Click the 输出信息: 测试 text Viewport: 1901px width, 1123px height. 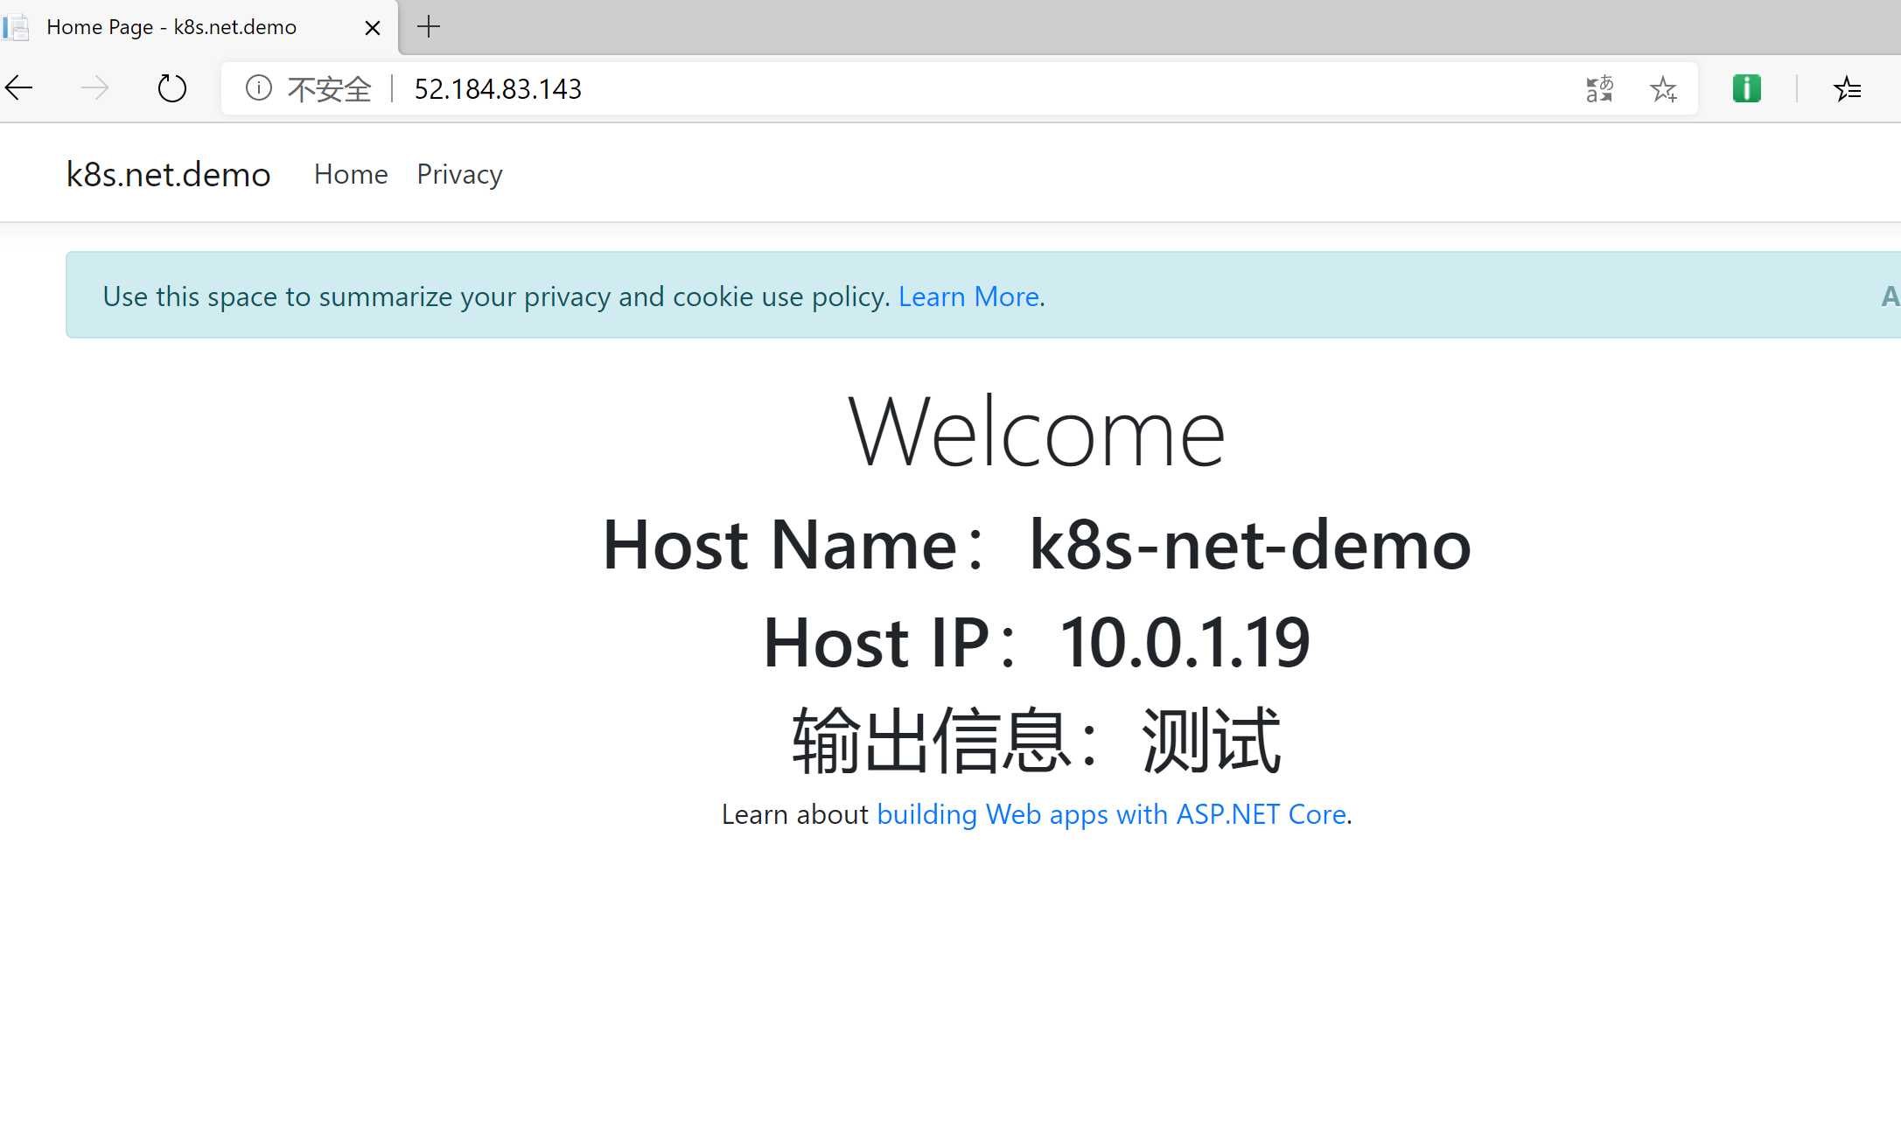pos(1037,740)
